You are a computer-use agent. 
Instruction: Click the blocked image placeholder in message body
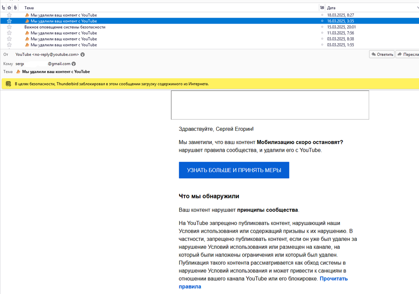(x=270, y=105)
